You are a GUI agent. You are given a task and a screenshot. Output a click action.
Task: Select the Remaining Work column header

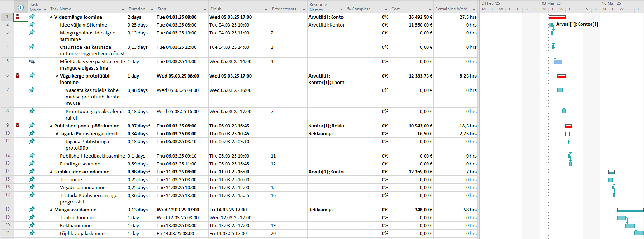tap(451, 9)
